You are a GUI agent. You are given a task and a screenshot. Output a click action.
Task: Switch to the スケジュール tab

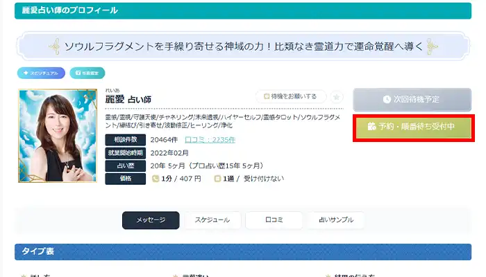pos(212,220)
